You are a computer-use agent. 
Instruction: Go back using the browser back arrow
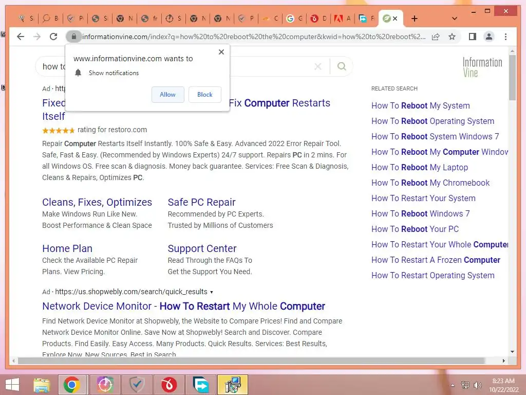(21, 37)
